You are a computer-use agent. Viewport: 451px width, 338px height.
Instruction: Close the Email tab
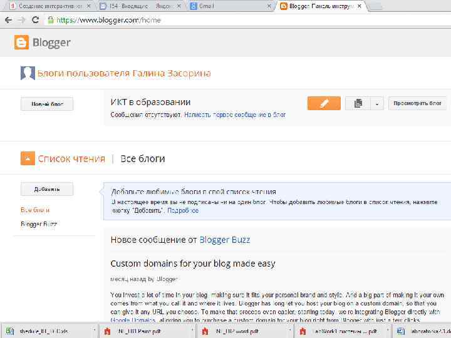269,6
